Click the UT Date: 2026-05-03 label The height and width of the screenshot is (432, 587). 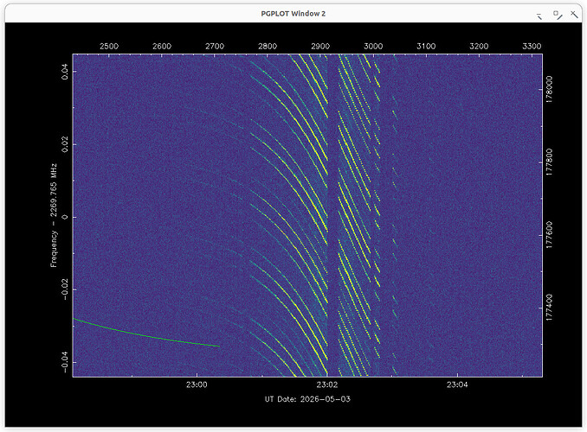[307, 399]
